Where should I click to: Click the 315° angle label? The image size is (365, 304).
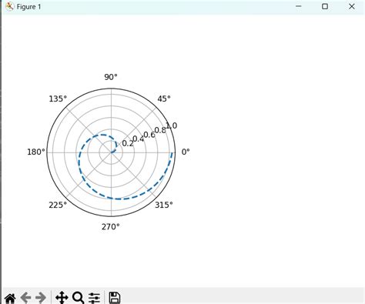[x=164, y=205]
